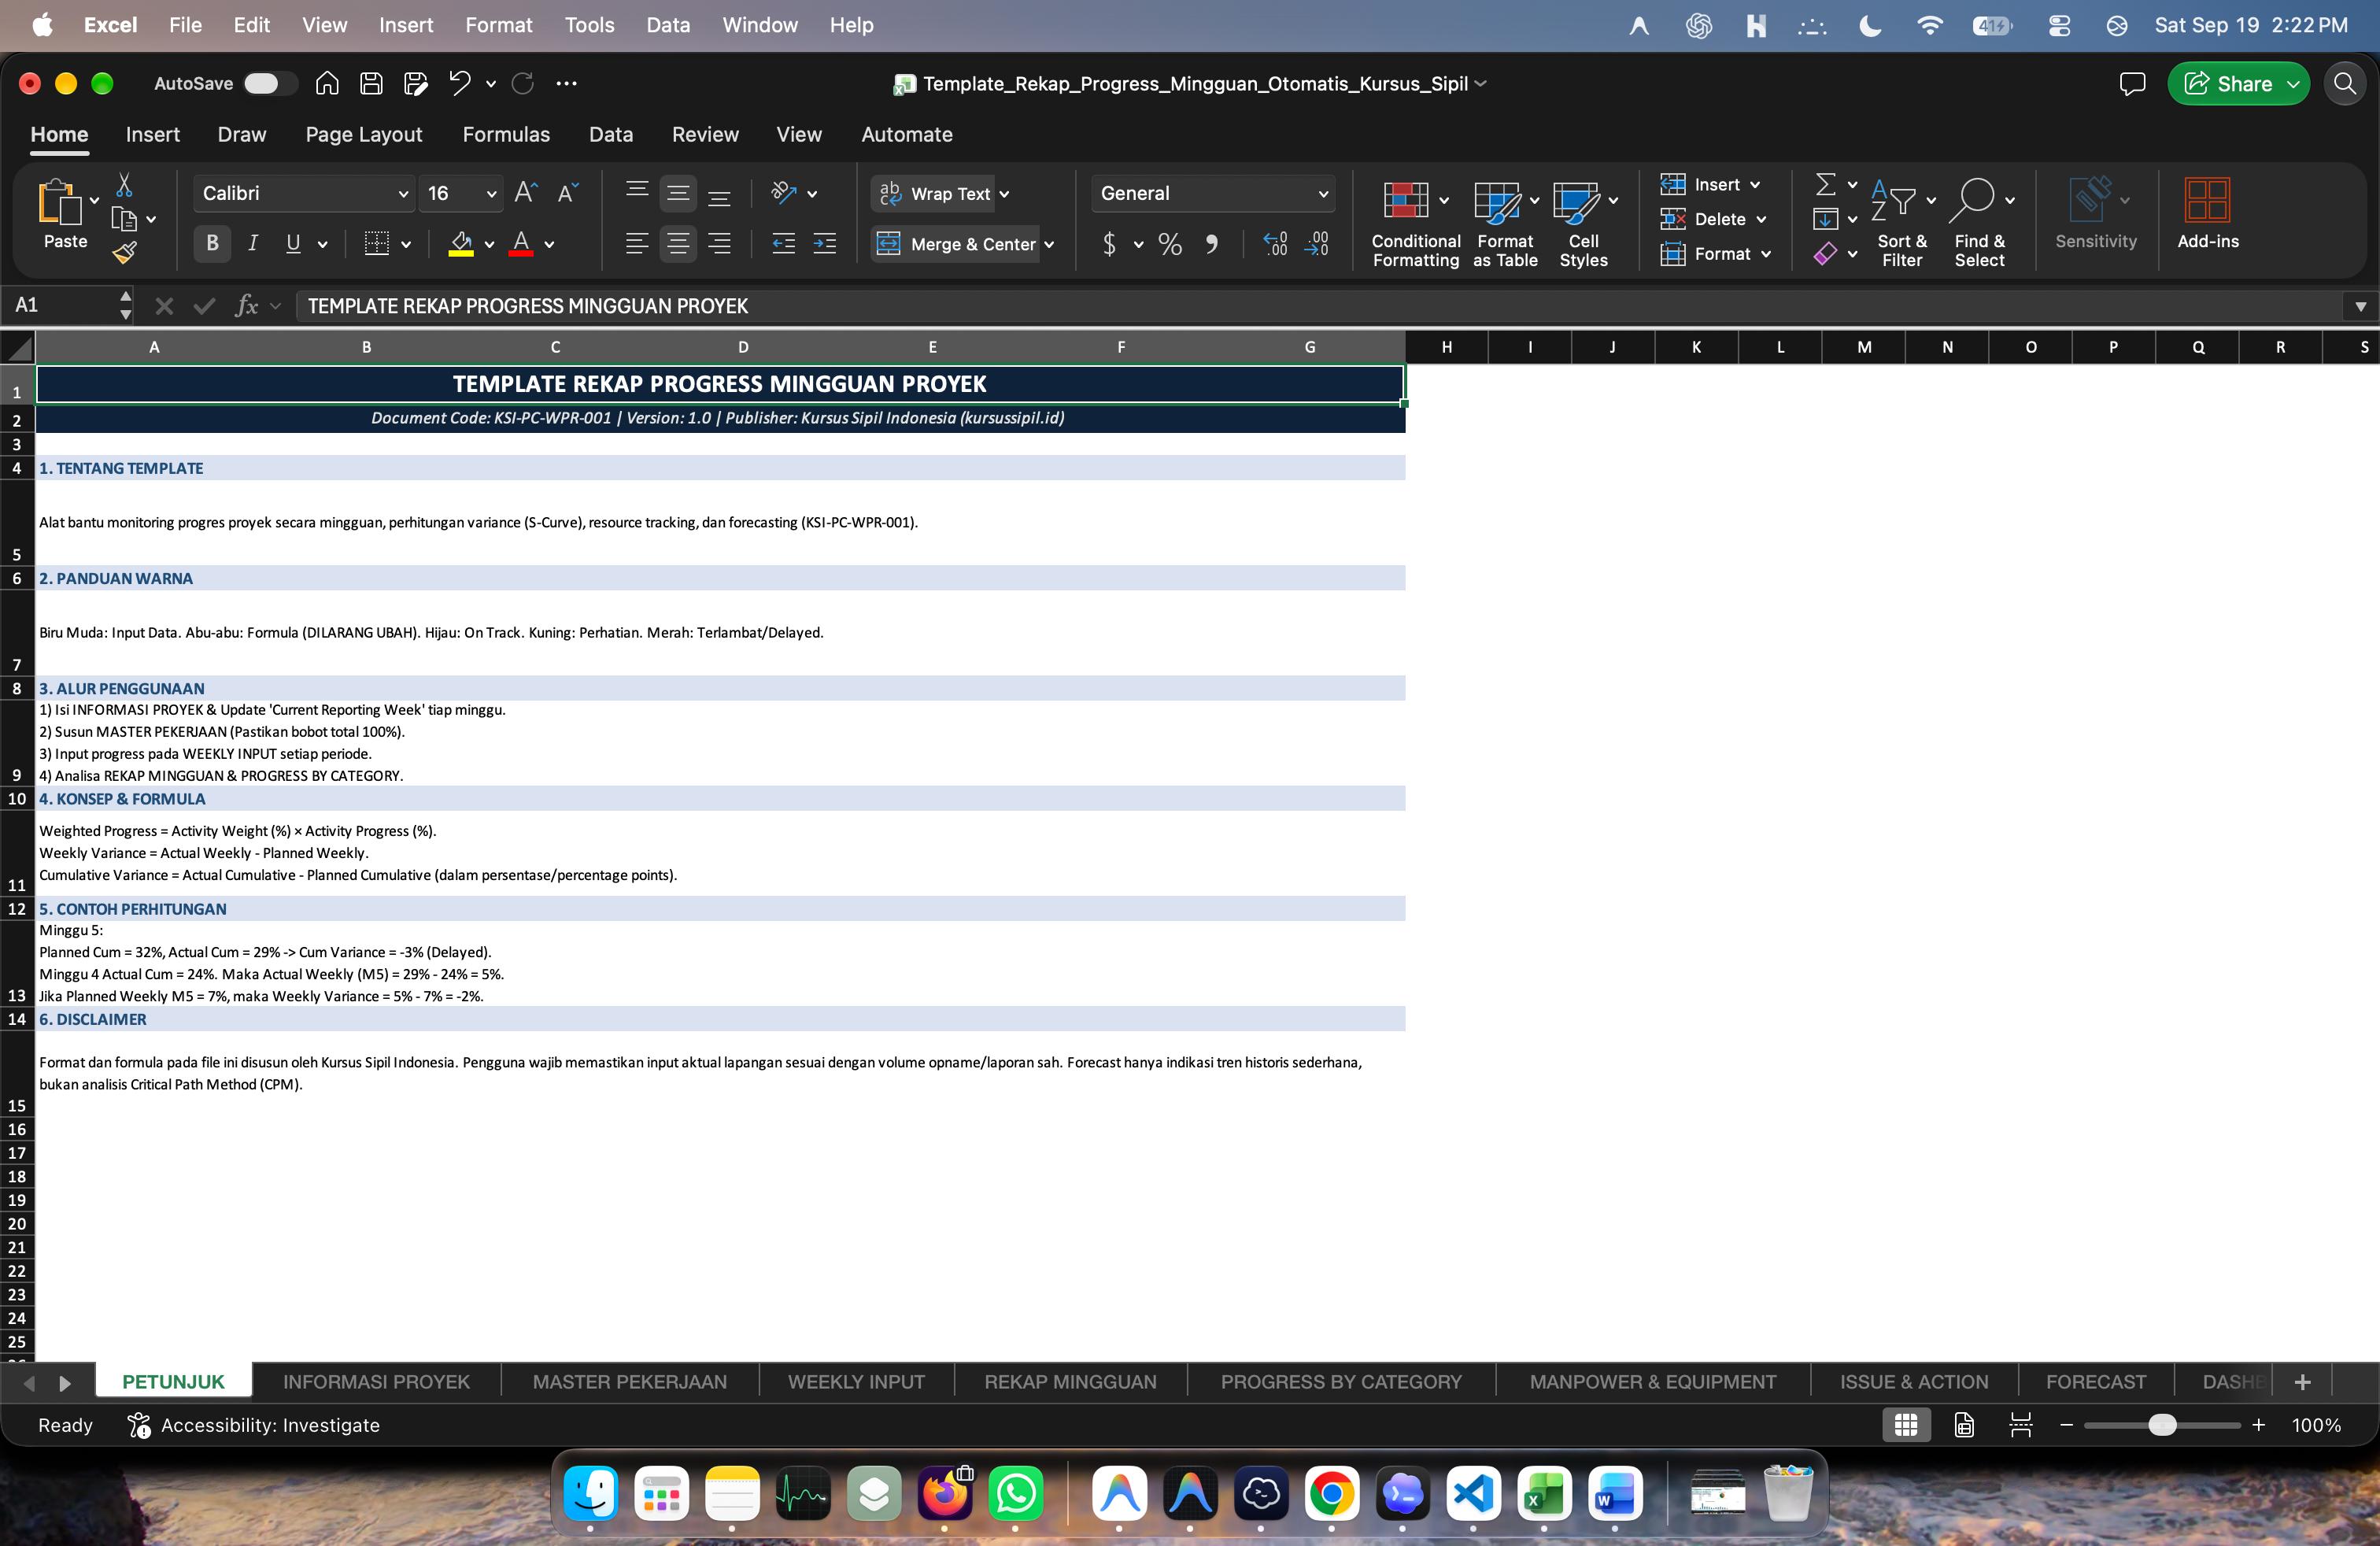Apply Comma Style number format
The image size is (2380, 1546).
pos(1212,244)
